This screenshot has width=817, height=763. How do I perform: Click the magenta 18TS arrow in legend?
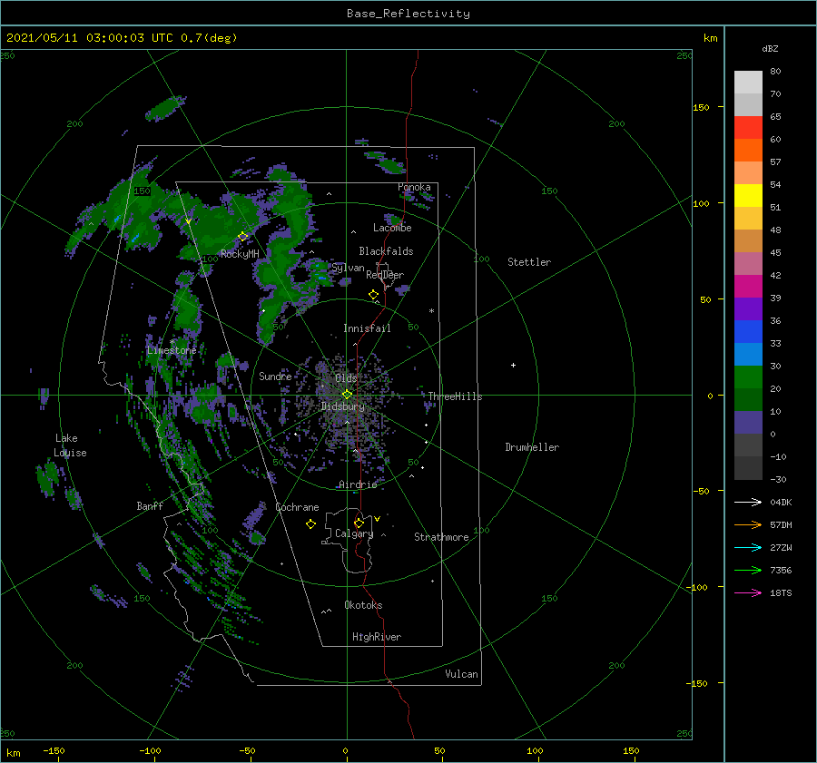coord(748,592)
